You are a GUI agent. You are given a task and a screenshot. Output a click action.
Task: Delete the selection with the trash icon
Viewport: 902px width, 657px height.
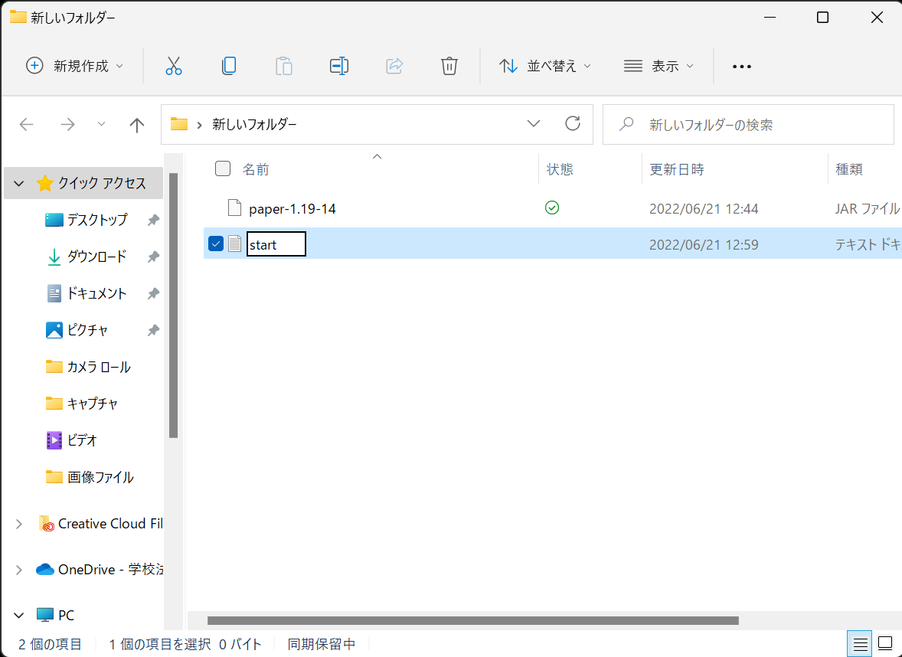[x=449, y=66]
